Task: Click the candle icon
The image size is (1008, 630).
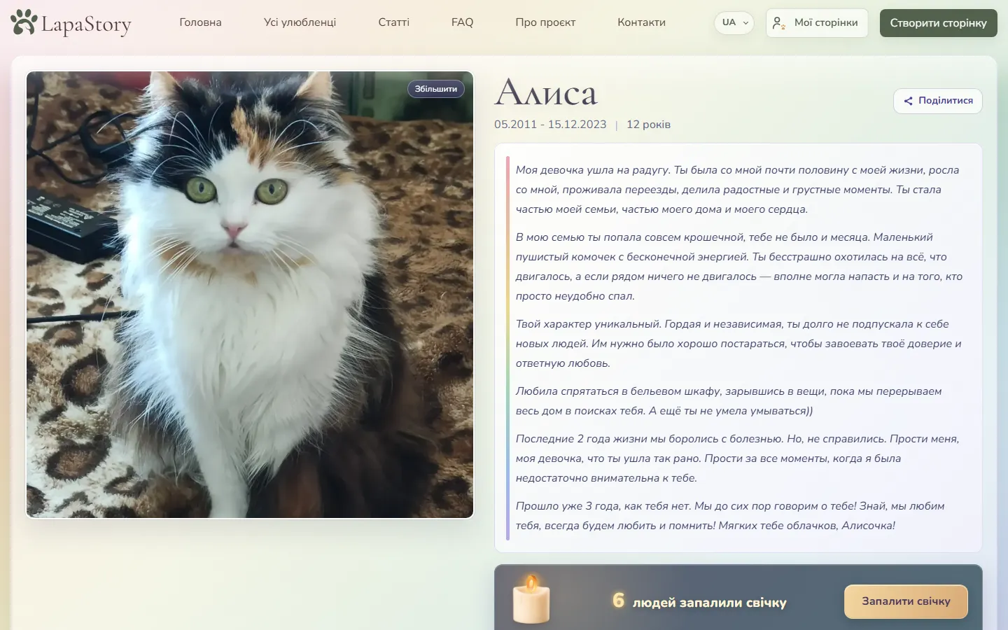Action: (532, 599)
